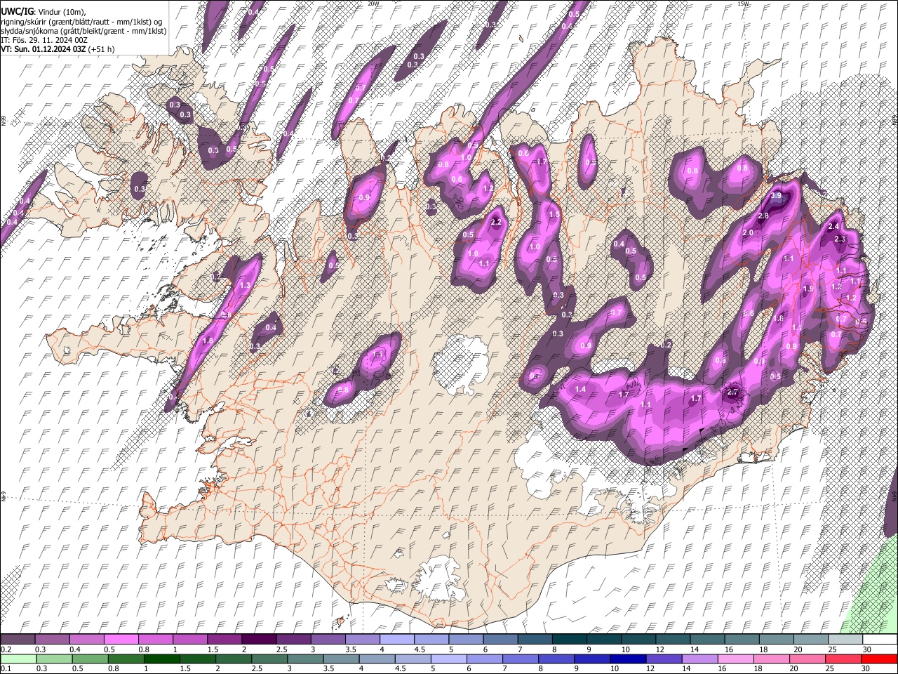Click the 3.9 snowfall value on the map
The width and height of the screenshot is (898, 674).
pyautogui.click(x=776, y=197)
